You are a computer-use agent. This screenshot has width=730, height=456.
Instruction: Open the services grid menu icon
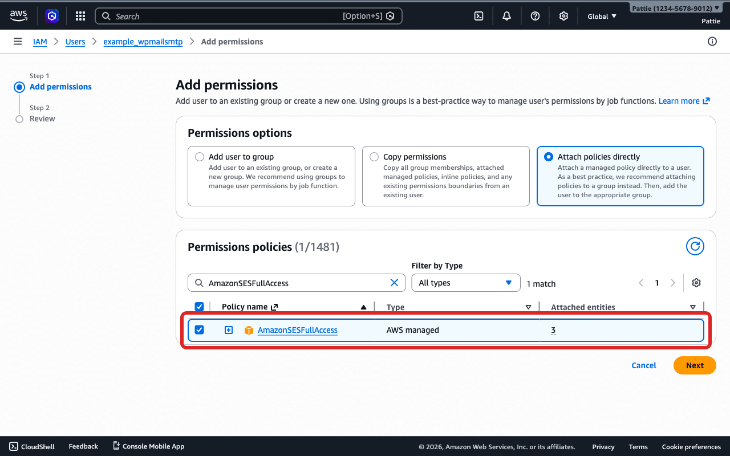pos(80,16)
